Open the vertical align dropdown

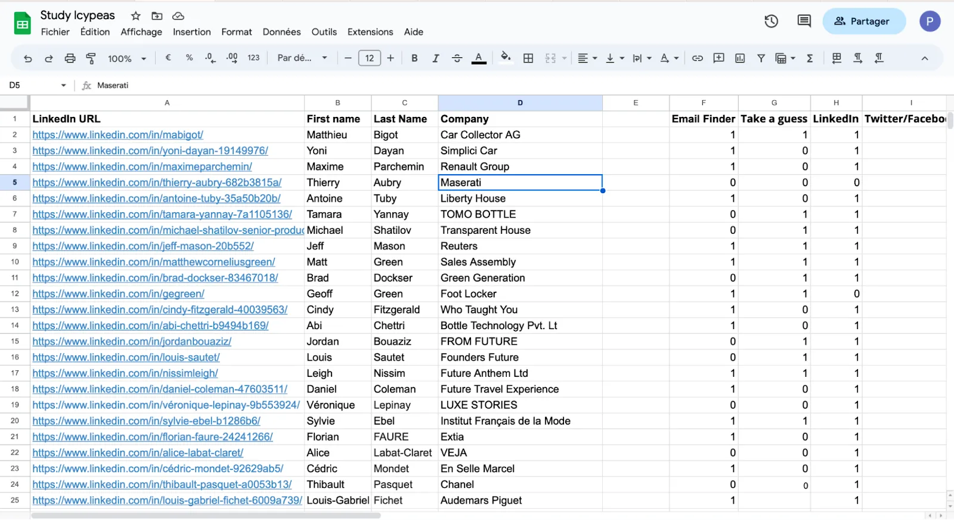point(615,58)
